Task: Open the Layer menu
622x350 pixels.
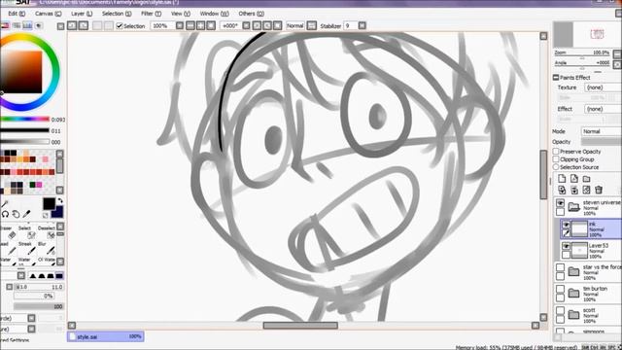Action: 82,14
